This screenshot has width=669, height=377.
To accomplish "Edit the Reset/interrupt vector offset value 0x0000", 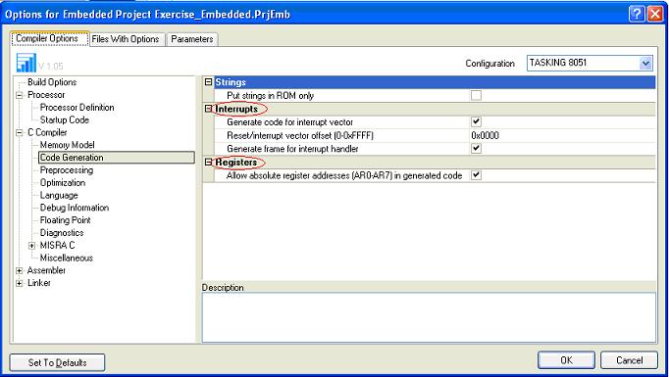I will coord(486,135).
